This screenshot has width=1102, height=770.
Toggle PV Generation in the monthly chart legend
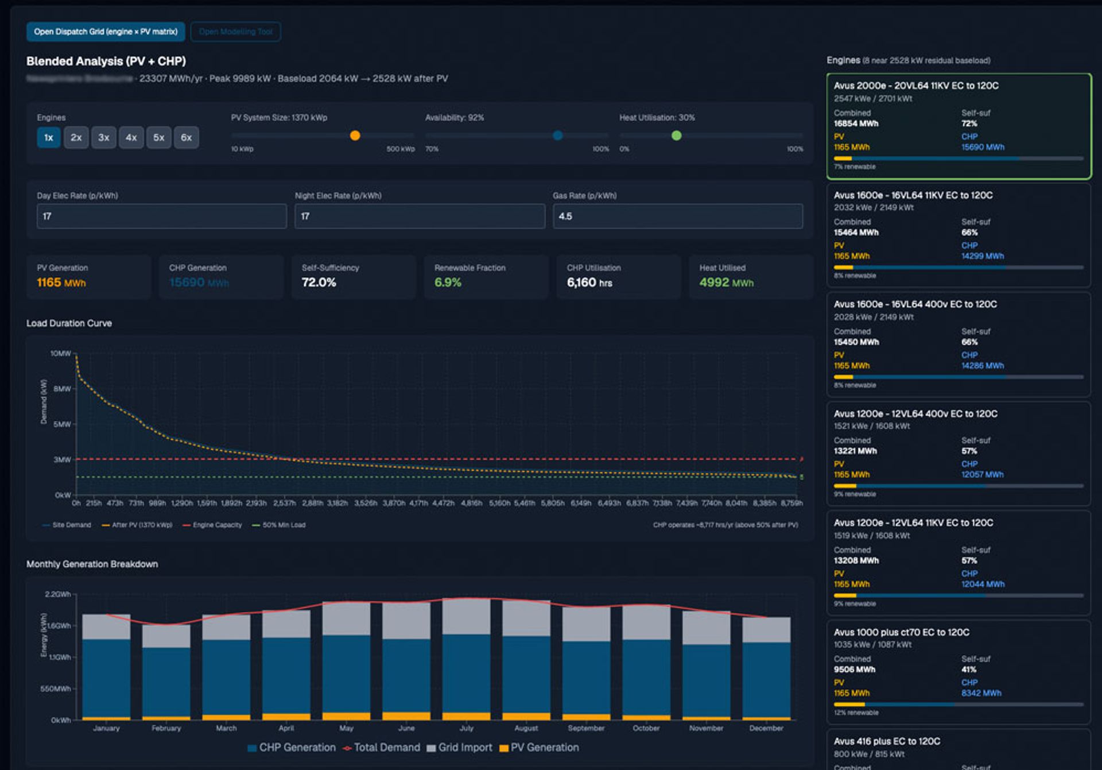click(539, 748)
